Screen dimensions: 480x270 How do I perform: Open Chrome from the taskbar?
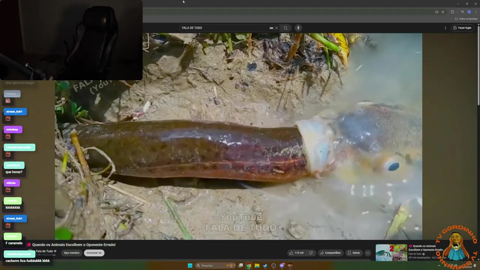click(249, 266)
